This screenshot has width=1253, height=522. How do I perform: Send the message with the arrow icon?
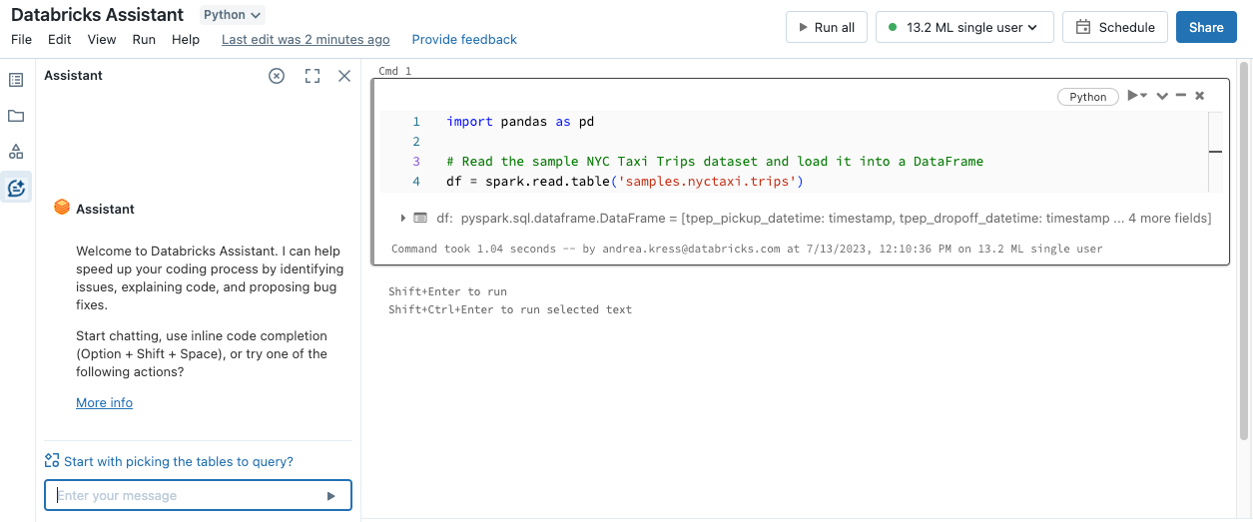tap(331, 496)
